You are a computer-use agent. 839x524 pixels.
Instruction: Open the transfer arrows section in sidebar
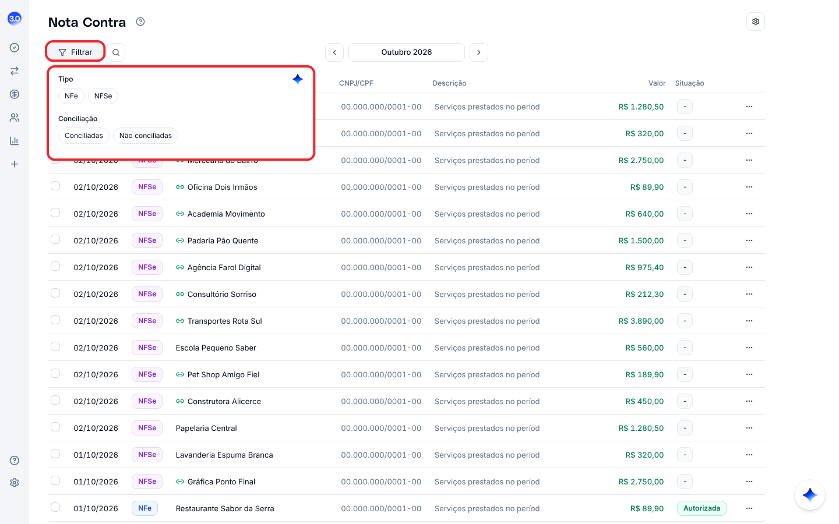(15, 71)
